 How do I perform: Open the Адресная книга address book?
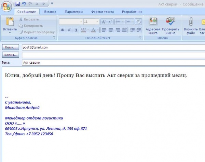pyautogui.click(x=153, y=26)
